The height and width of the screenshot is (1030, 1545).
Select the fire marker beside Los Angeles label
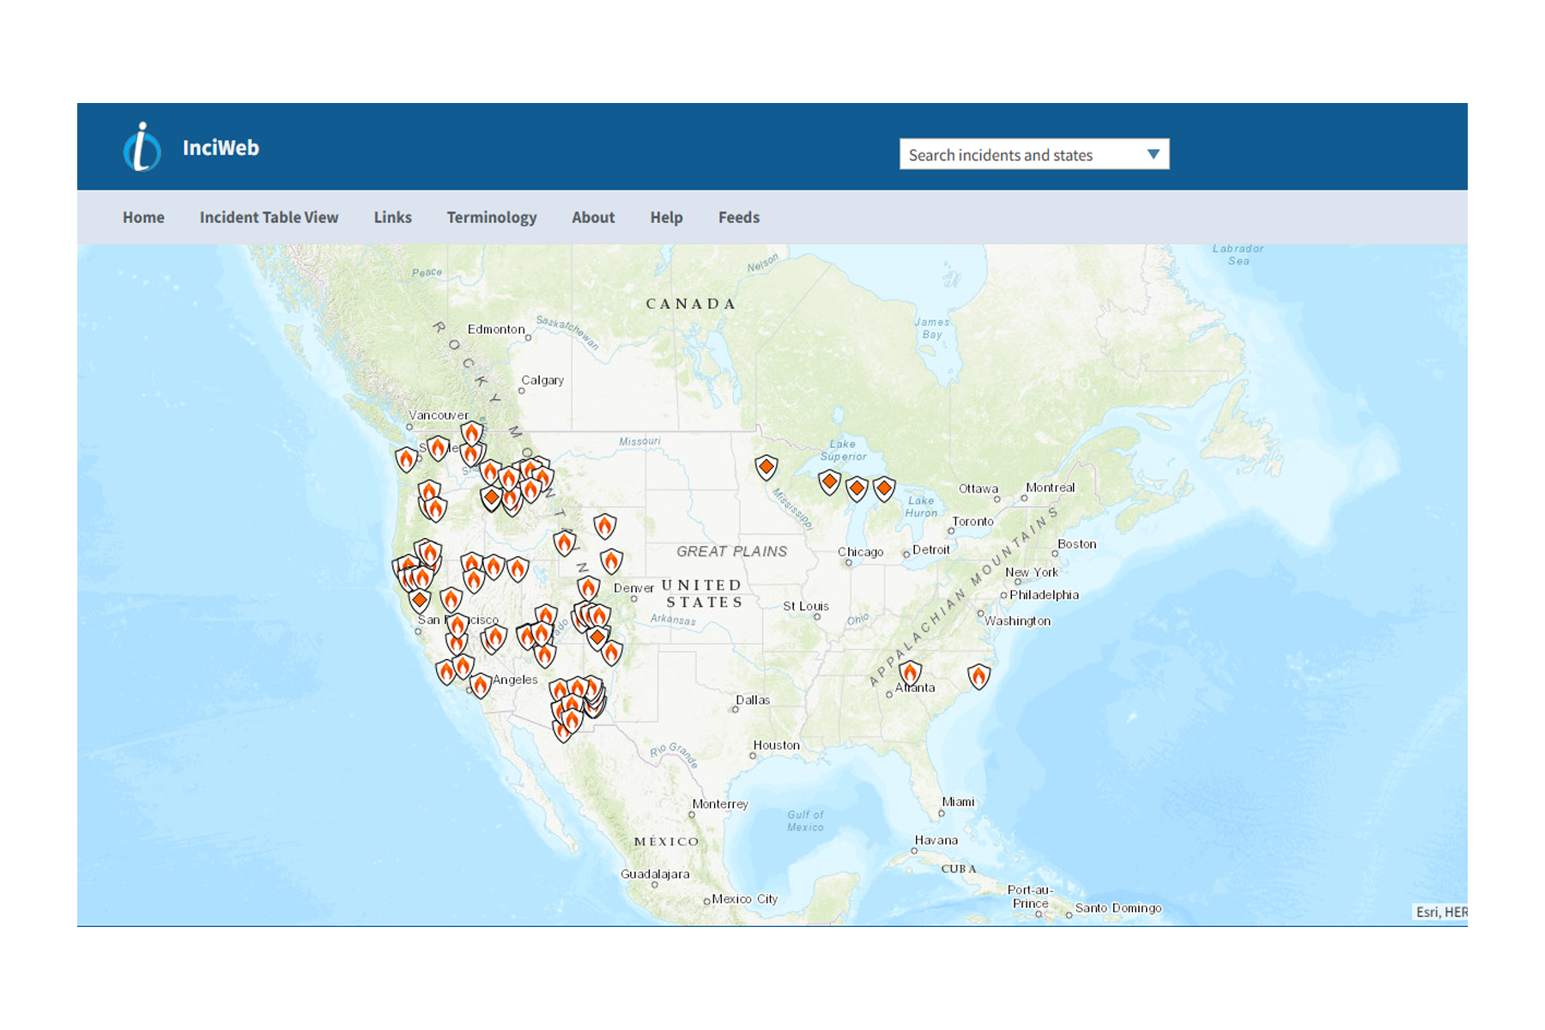click(481, 685)
